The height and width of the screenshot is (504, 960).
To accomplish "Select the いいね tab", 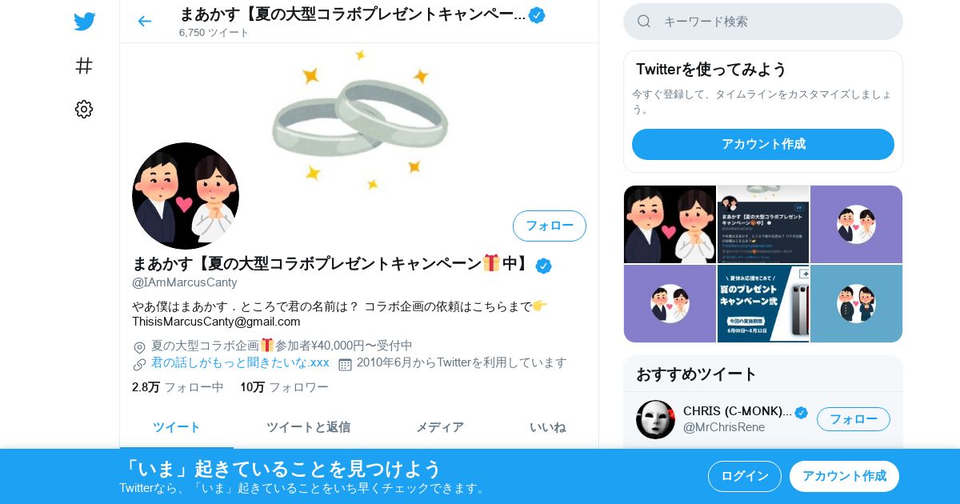I will (547, 427).
